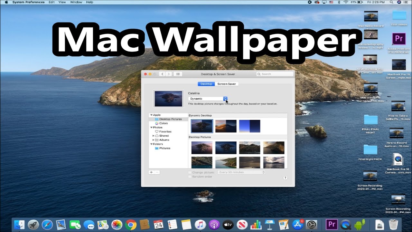Open Finder from the dock
Viewport: 412px width, 232px height.
click(20, 225)
